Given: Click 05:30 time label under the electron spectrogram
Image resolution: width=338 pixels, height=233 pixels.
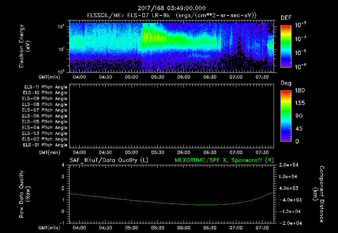Looking at the screenshot, I should pyautogui.click(x=157, y=77).
